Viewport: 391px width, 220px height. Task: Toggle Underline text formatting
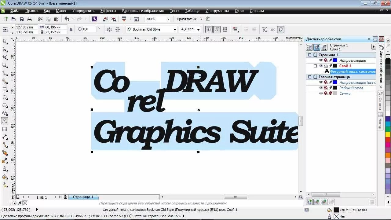[225, 29]
